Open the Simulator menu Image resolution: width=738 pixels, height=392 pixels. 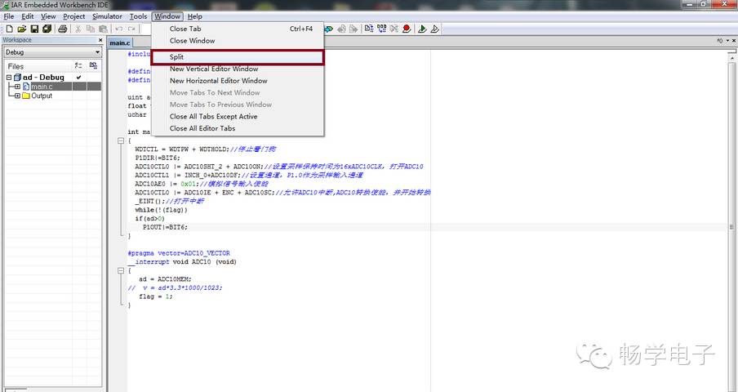pyautogui.click(x=107, y=16)
